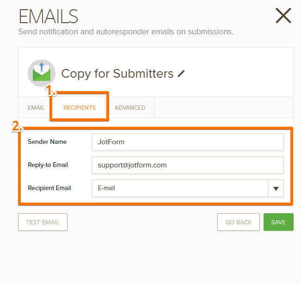
Task: Save the email settings with SAVE
Action: [278, 222]
